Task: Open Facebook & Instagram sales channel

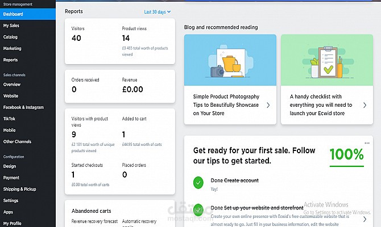Action: point(23,107)
